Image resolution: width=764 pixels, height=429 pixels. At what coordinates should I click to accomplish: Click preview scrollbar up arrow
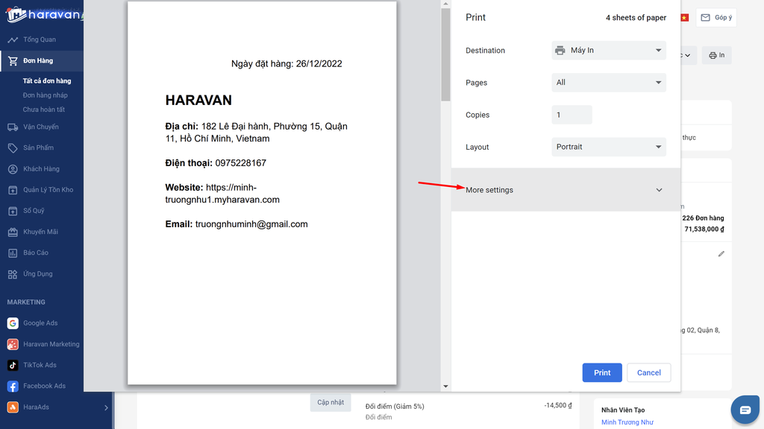point(445,4)
